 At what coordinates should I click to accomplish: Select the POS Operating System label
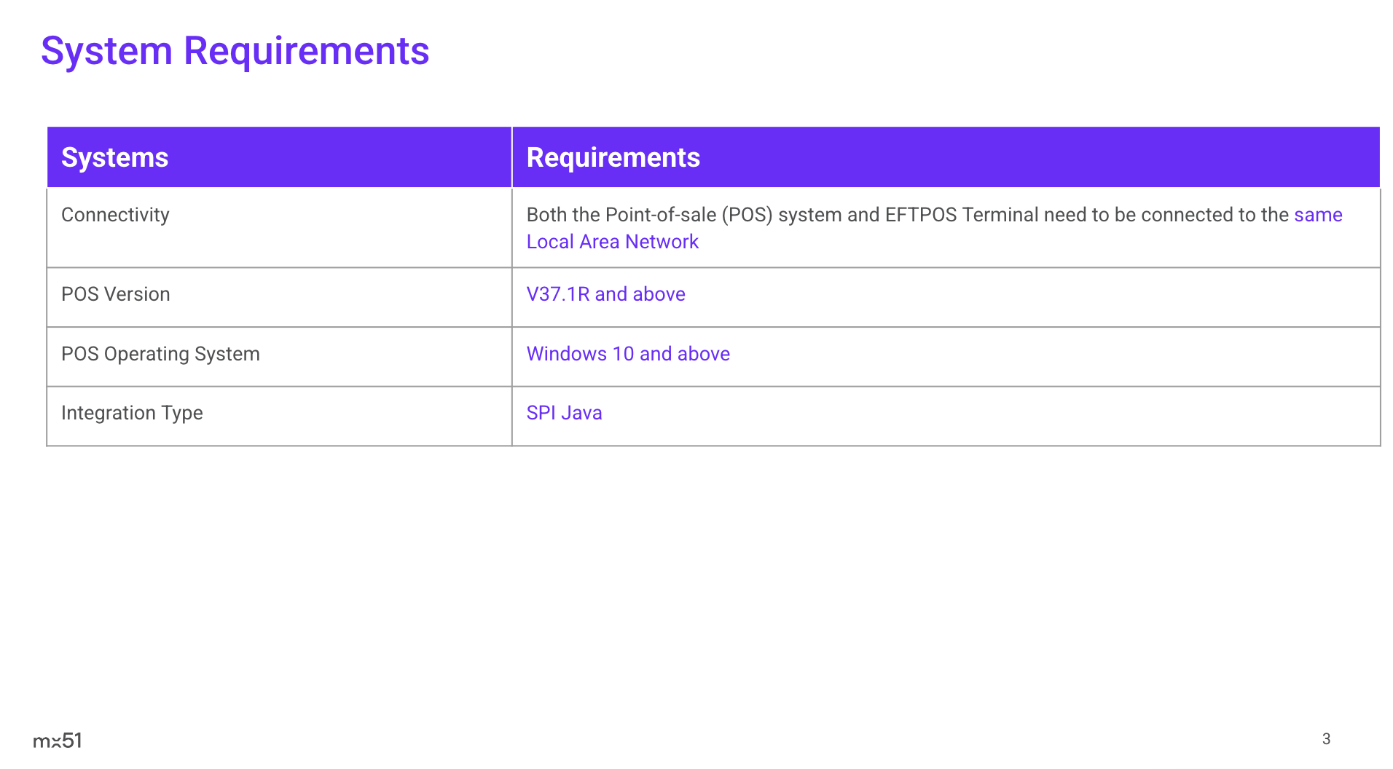click(x=160, y=354)
